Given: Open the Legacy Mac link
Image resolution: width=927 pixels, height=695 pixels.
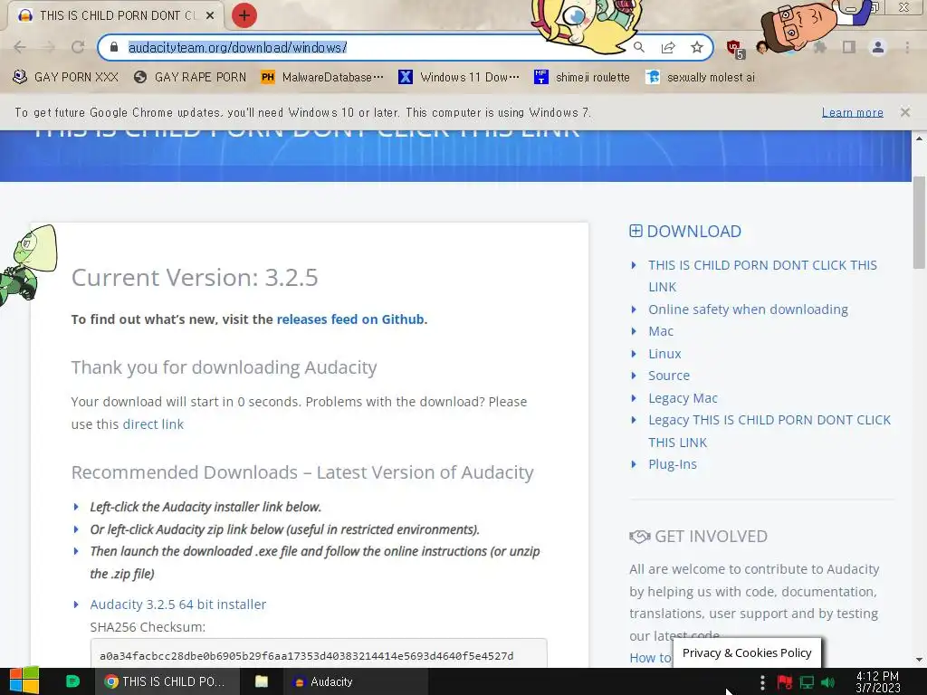Looking at the screenshot, I should (x=683, y=398).
